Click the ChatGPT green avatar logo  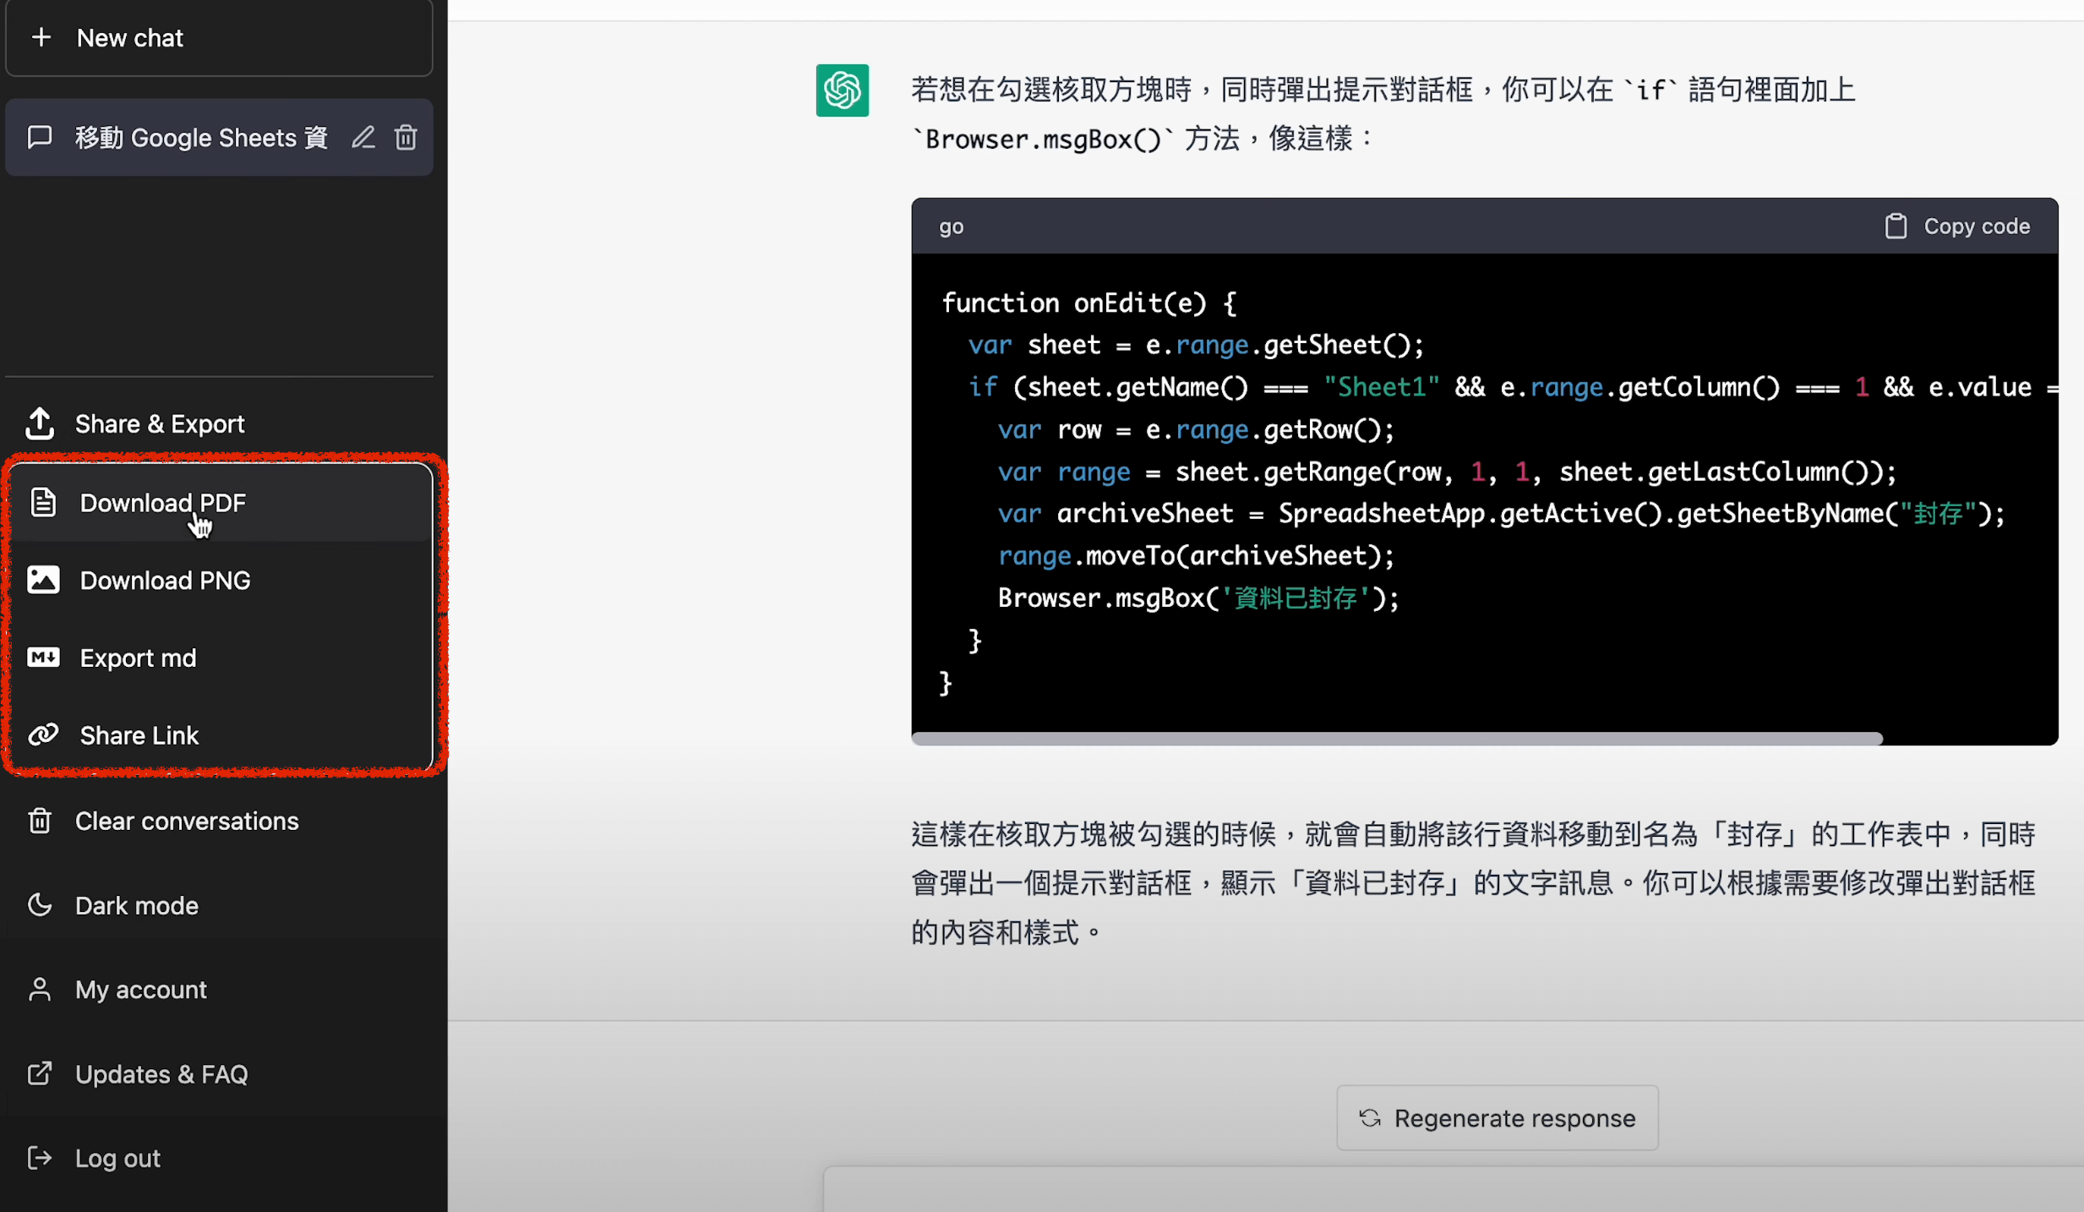click(x=842, y=90)
